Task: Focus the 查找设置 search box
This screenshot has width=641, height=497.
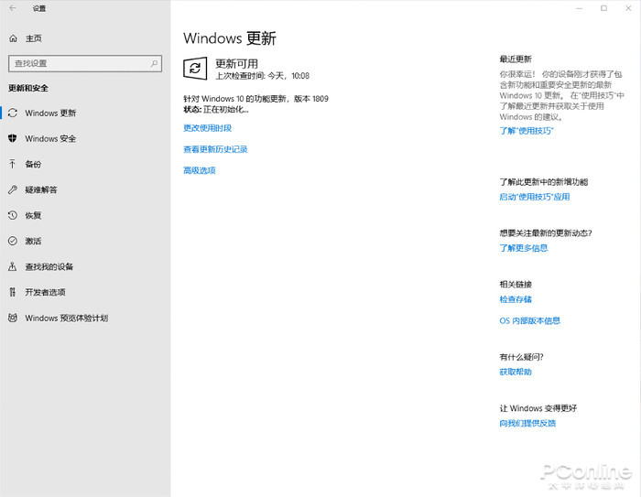Action: 85,63
